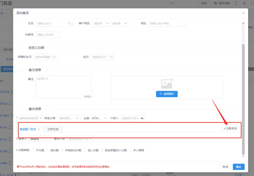Choose 本人跟踪 assignment type
Viewport: 254px width, 176px height.
pyautogui.click(x=131, y=150)
